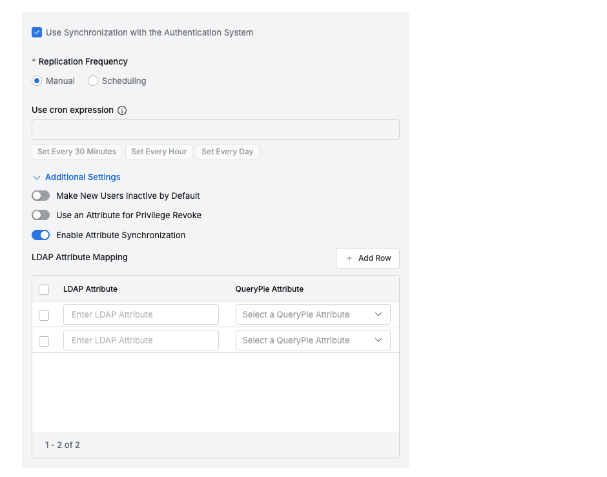The height and width of the screenshot is (477, 607).
Task: Click Set Every Hour button
Action: tap(159, 152)
